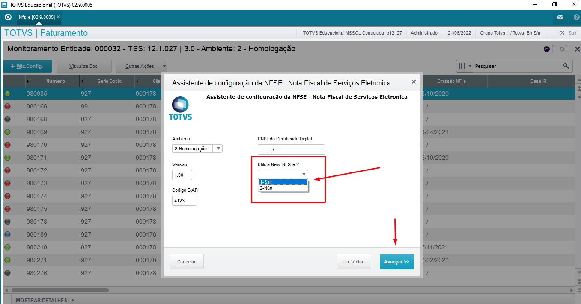Restore down the TOTVS Educacional window
This screenshot has height=304, width=581.
tap(554, 5)
